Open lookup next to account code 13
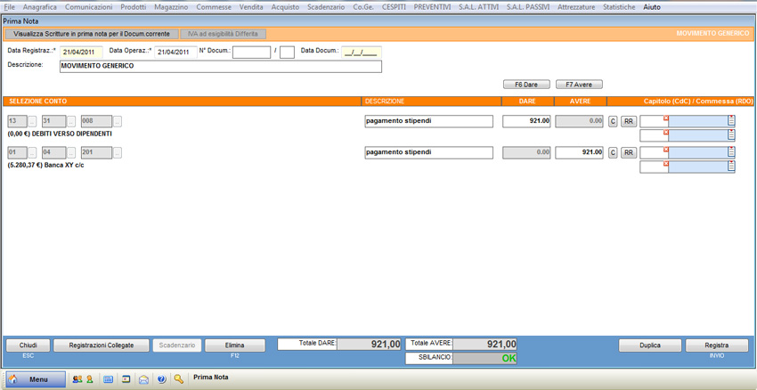This screenshot has height=390, width=757. click(x=33, y=121)
